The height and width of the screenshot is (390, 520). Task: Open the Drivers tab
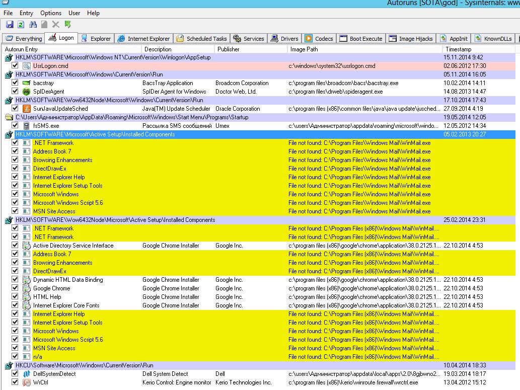285,38
